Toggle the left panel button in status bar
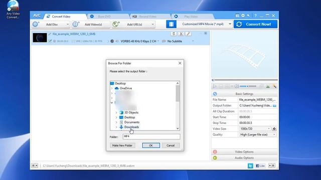The image size is (321, 180). point(35,165)
